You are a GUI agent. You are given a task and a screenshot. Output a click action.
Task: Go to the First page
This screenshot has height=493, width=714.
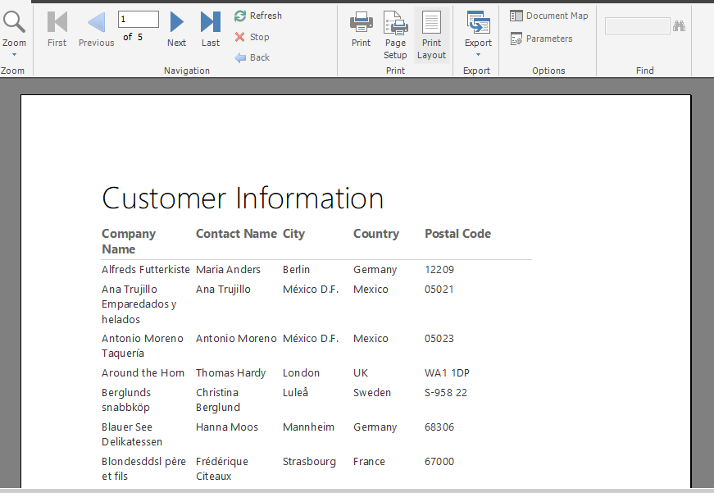tap(57, 30)
